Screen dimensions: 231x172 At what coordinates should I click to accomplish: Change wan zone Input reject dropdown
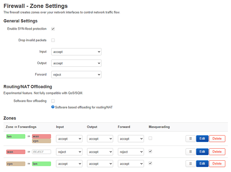69,152
